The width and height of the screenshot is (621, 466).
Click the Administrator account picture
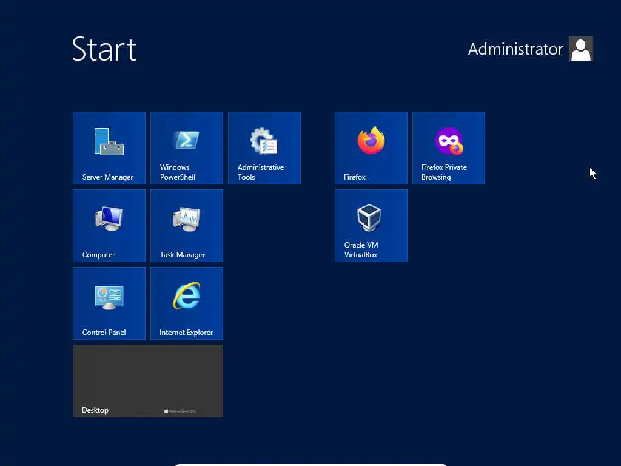[580, 49]
